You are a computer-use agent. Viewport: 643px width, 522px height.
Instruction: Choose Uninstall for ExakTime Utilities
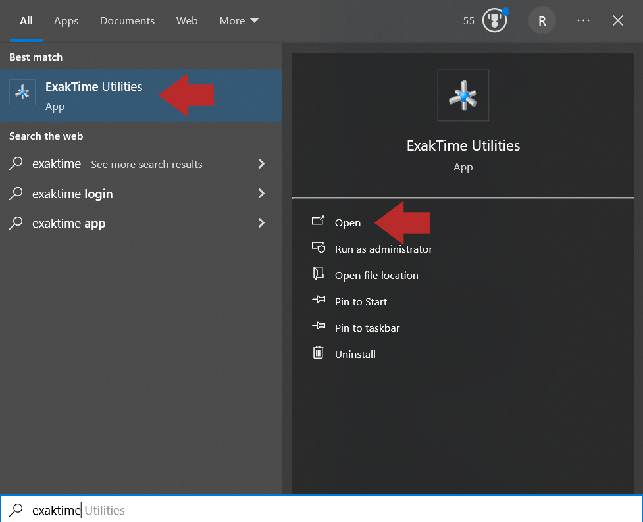(x=355, y=354)
